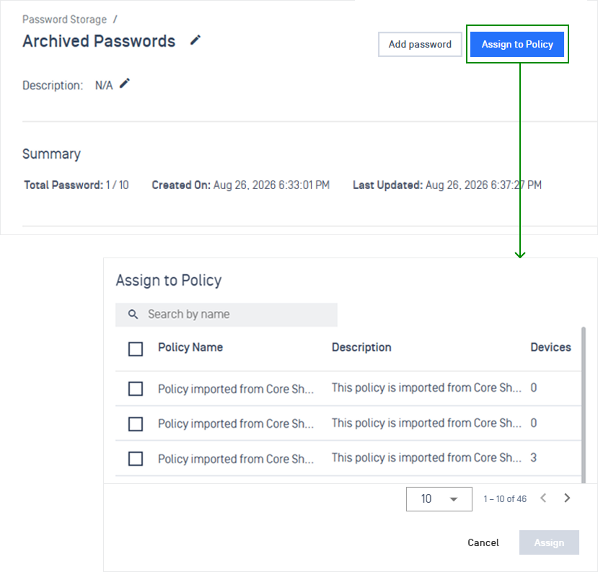Focus the Search by name field

227,314
